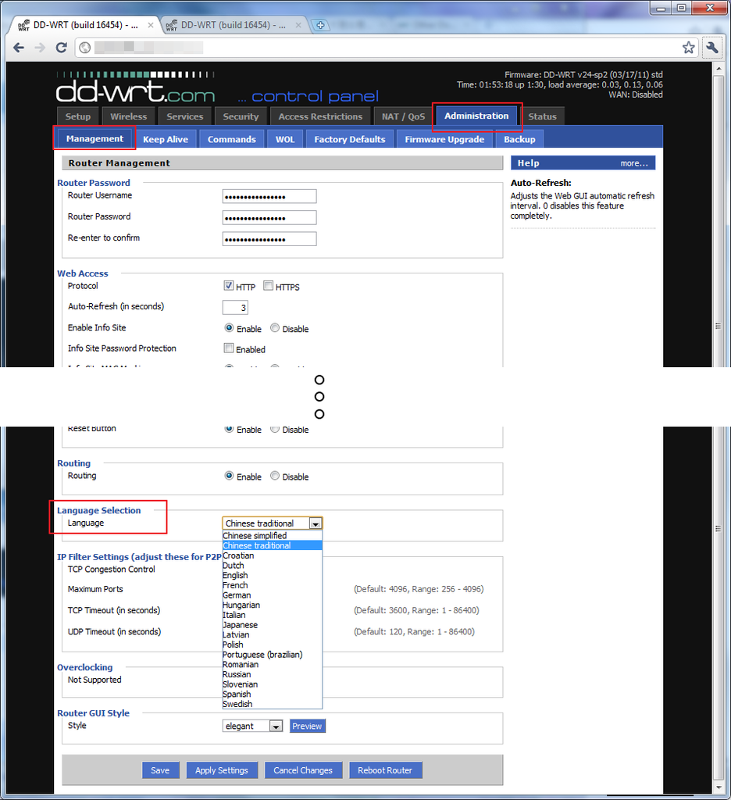Choose French from language list
The image size is (731, 800).
[x=272, y=585]
